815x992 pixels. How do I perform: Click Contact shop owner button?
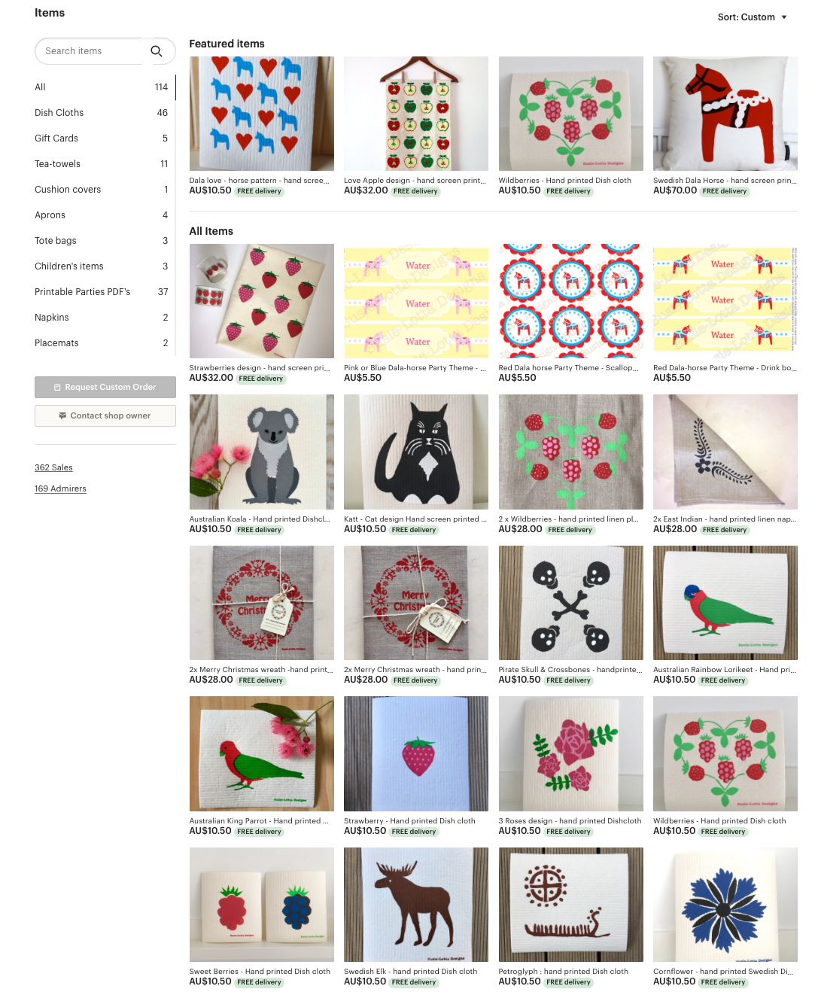click(x=105, y=415)
